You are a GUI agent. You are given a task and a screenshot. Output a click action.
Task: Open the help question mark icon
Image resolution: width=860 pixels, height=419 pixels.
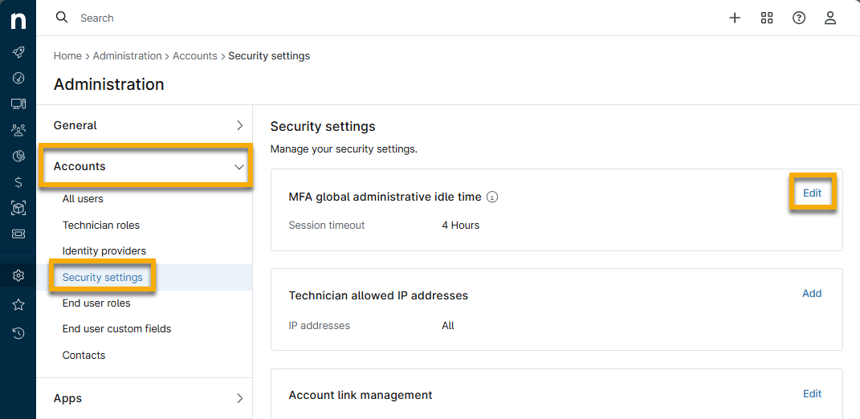tap(799, 18)
